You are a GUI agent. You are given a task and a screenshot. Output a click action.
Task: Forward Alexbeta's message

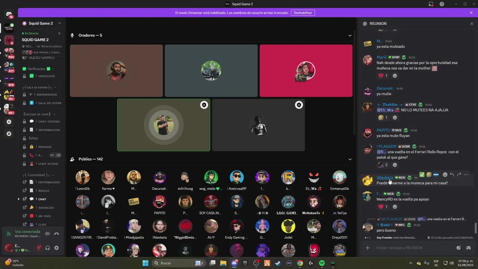click(x=459, y=174)
